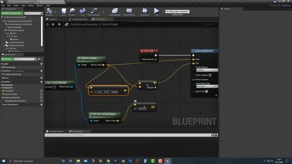Toggle visibility eye for UsingMotionControllers variable
Image resolution: width=292 pixels, height=164 pixels.
[x=42, y=101]
